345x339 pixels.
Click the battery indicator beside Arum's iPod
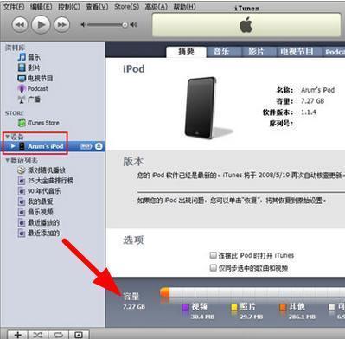[x=86, y=146]
